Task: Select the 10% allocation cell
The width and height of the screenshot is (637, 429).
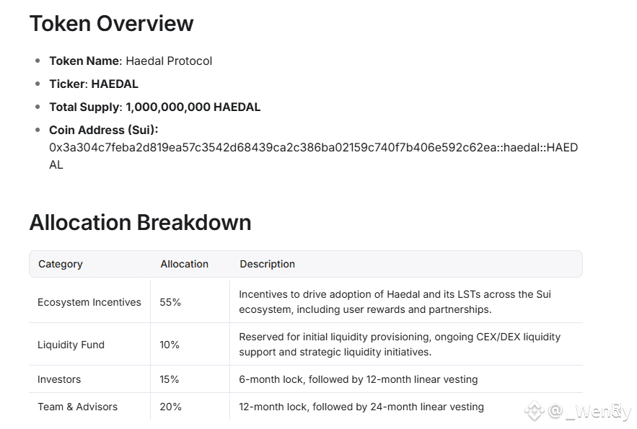Action: click(170, 345)
